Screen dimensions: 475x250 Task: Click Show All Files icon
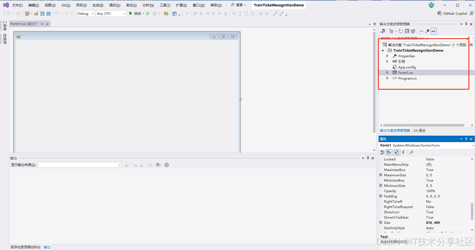[x=413, y=31]
